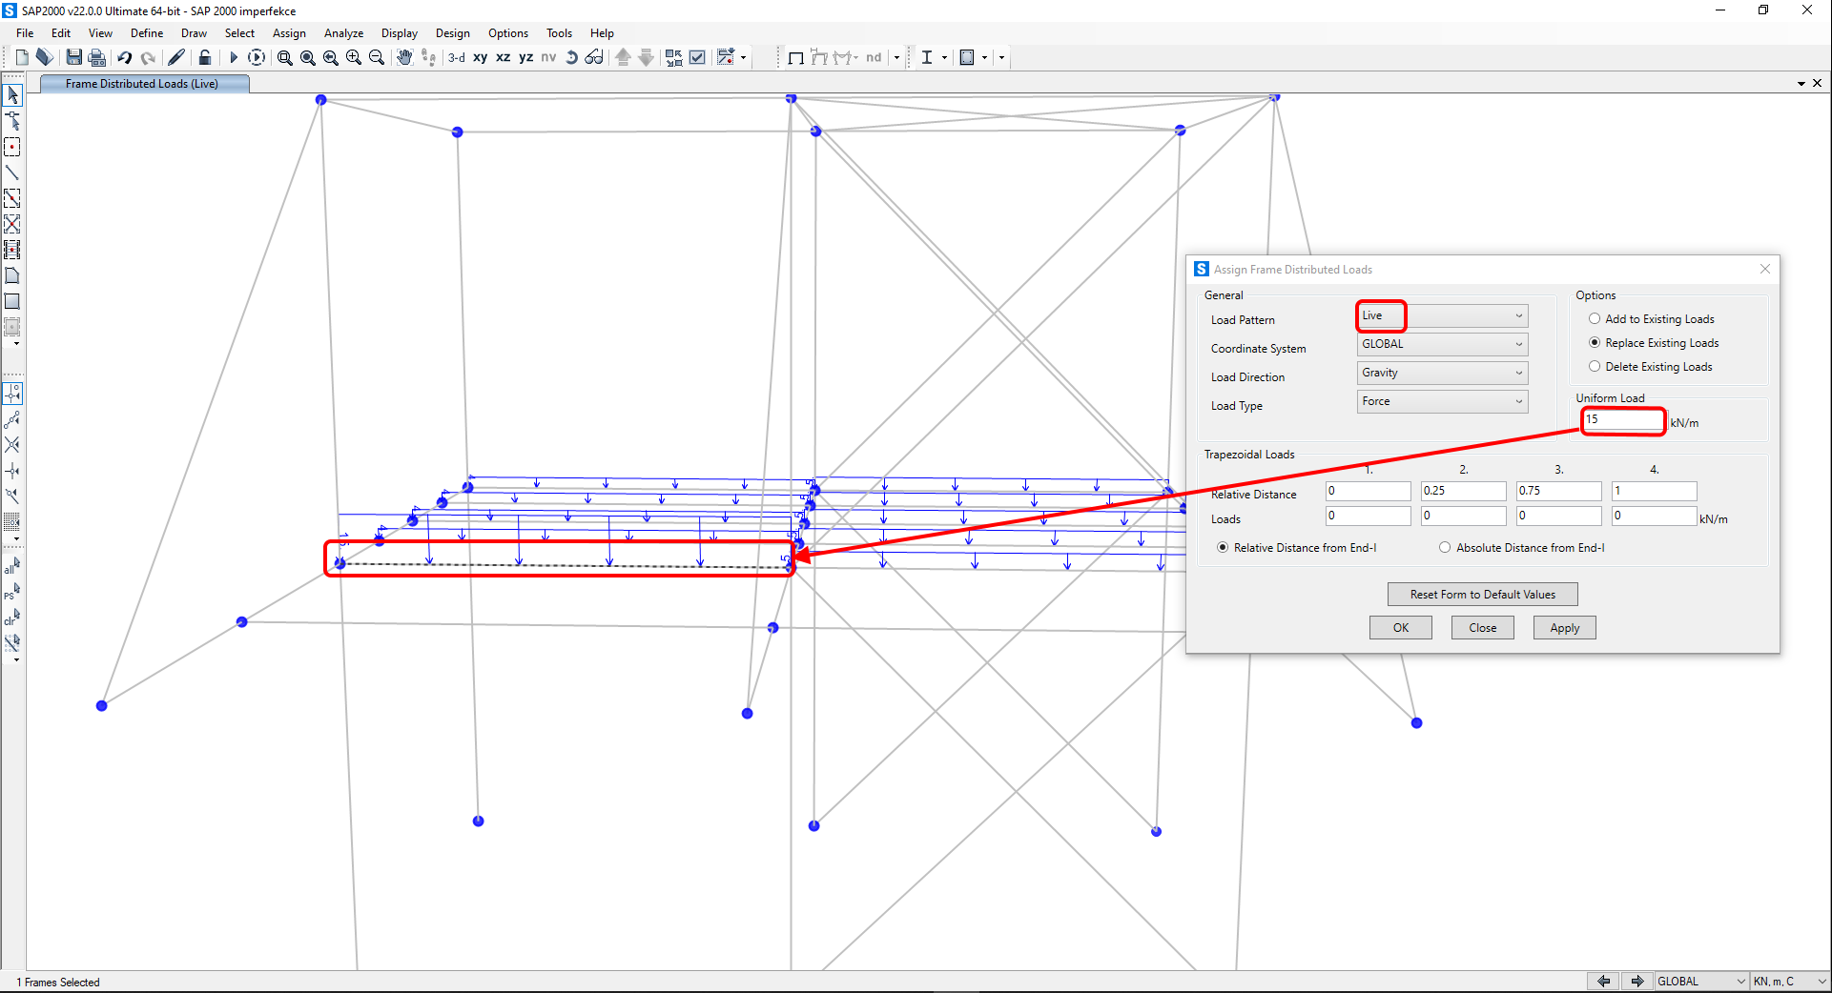Choose the Delete Existing Loads option

[1595, 367]
